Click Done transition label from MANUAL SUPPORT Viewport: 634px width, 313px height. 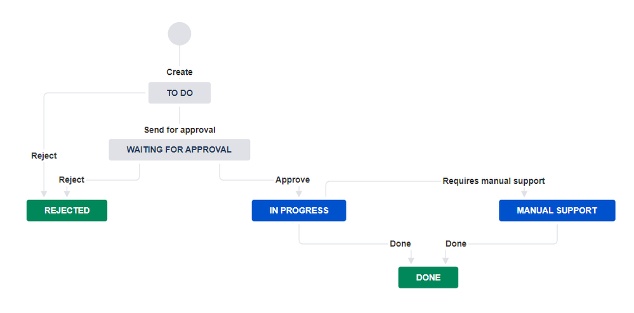[456, 244]
